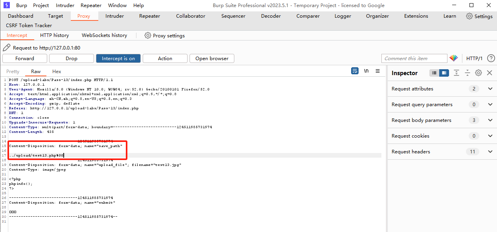Click the phpinfo(); line in request body

coord(21,184)
